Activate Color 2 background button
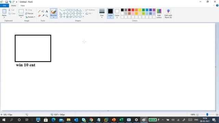 (x=117, y=13)
